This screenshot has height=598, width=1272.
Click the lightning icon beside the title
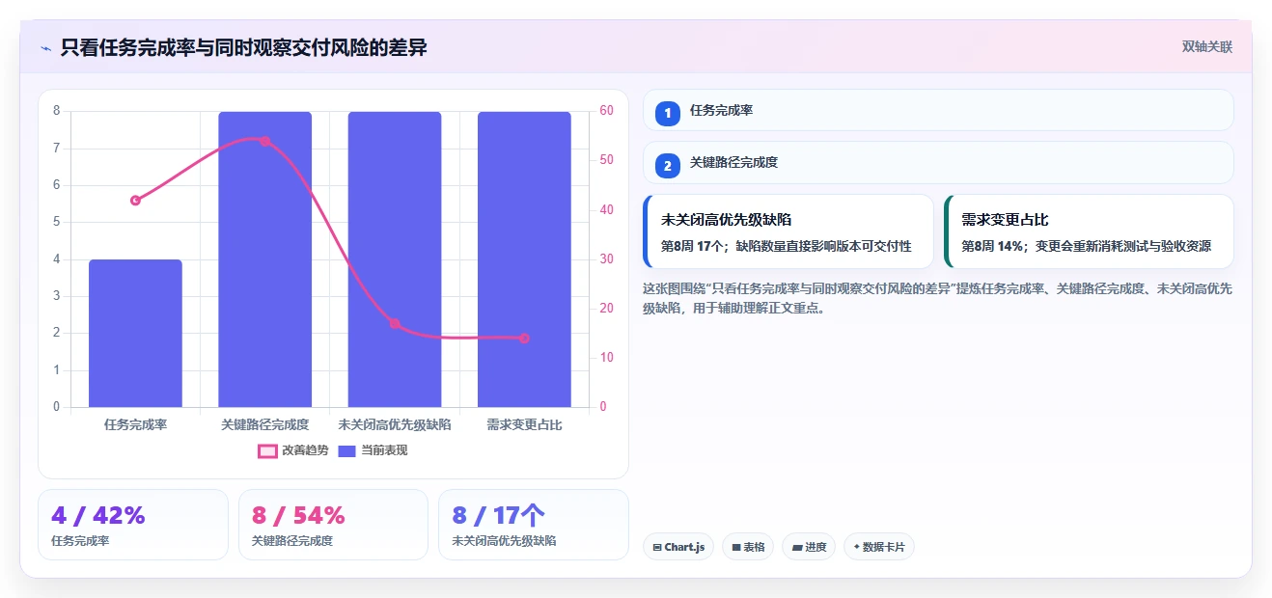coord(45,47)
